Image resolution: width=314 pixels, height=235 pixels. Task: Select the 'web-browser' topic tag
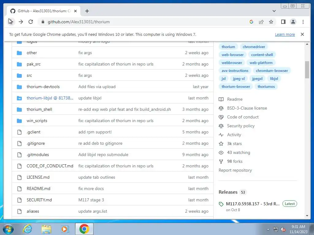point(232,55)
